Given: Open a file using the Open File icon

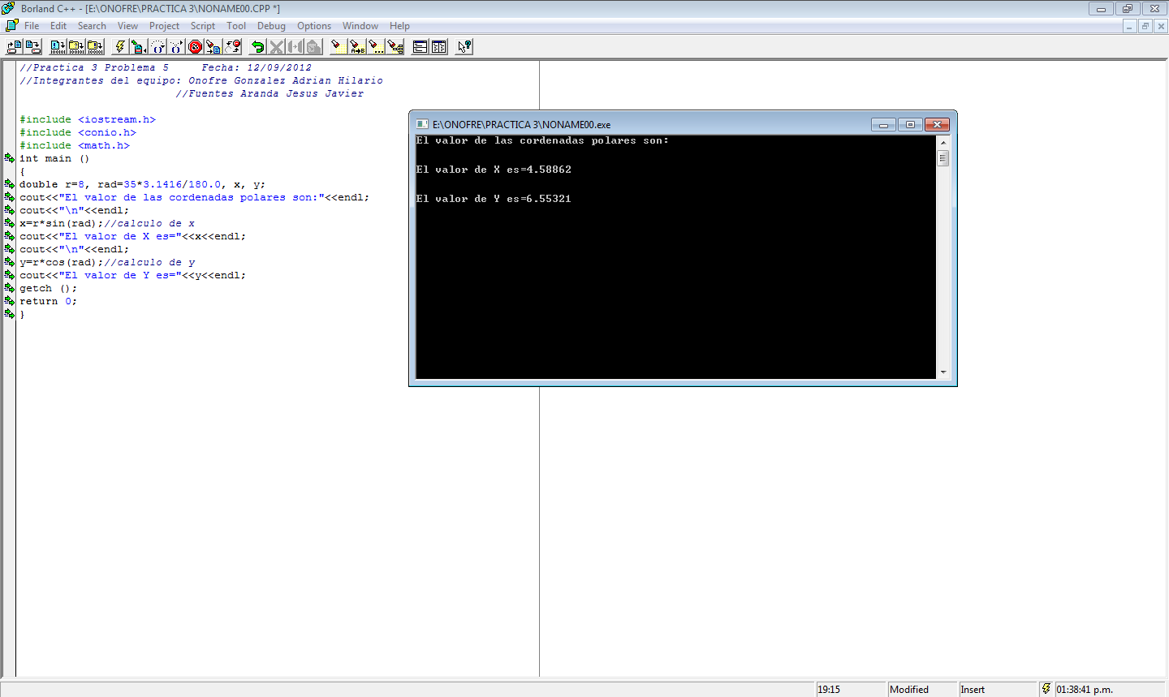Looking at the screenshot, I should pyautogui.click(x=11, y=46).
